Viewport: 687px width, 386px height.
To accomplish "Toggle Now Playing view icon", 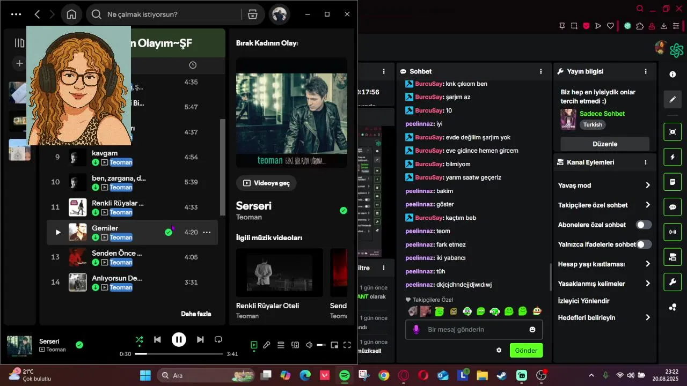I will tap(254, 345).
